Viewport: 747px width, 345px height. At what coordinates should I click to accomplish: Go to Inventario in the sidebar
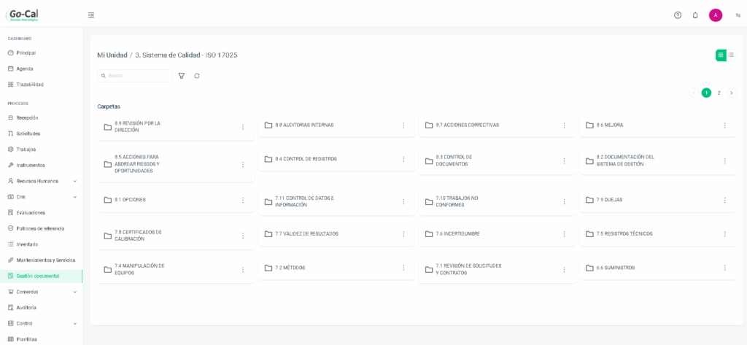[x=27, y=244]
